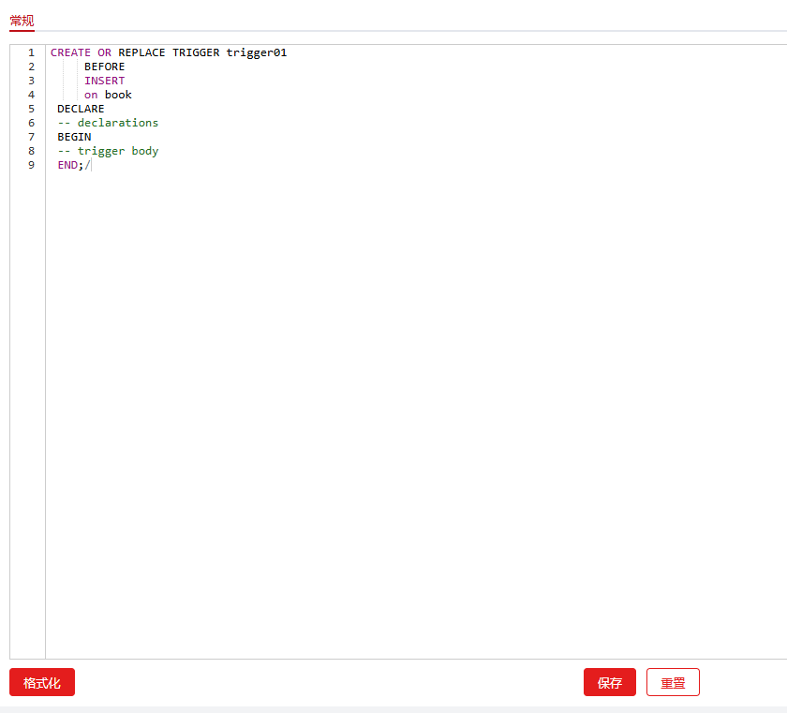
Task: Place cursor on DECLARE keyword
Action: [x=81, y=109]
